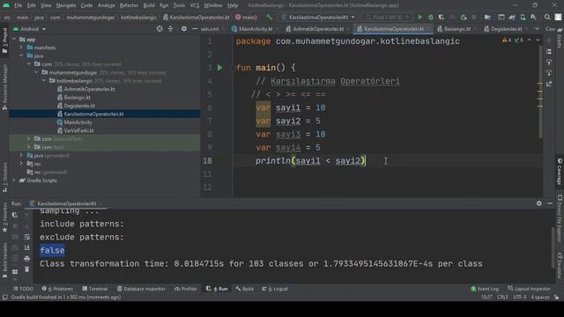Screen dimensions: 564x317
Task: Click the Make Project hammer icon
Action: point(269,17)
